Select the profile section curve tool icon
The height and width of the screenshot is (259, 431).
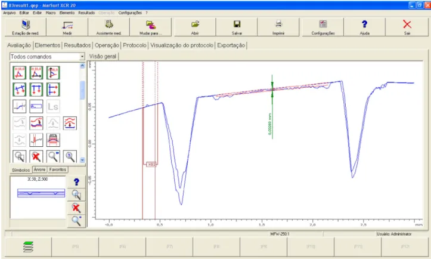click(x=20, y=106)
